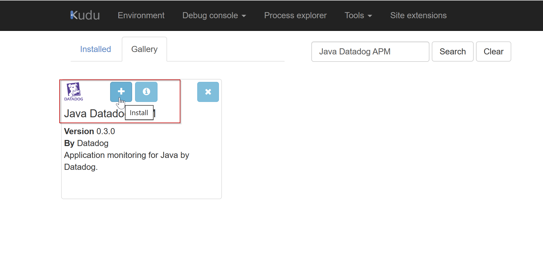Click the Kudu logo
Screen dimensions: 543x267
85,15
